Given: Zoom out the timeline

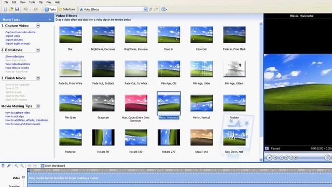Looking at the screenshot, I should click(22, 166).
